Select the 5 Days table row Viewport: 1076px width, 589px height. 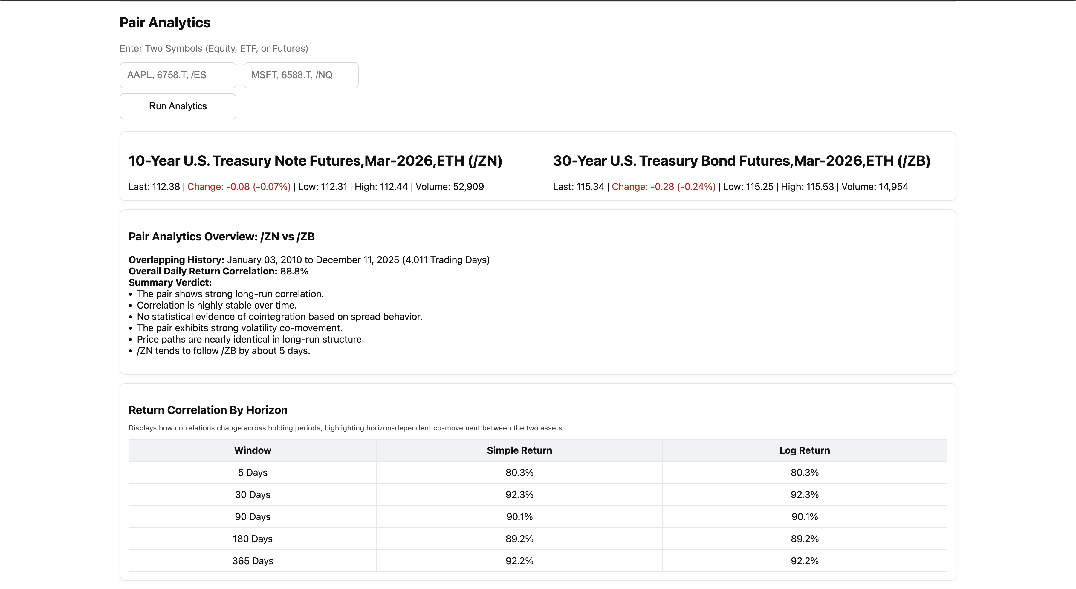(x=252, y=472)
